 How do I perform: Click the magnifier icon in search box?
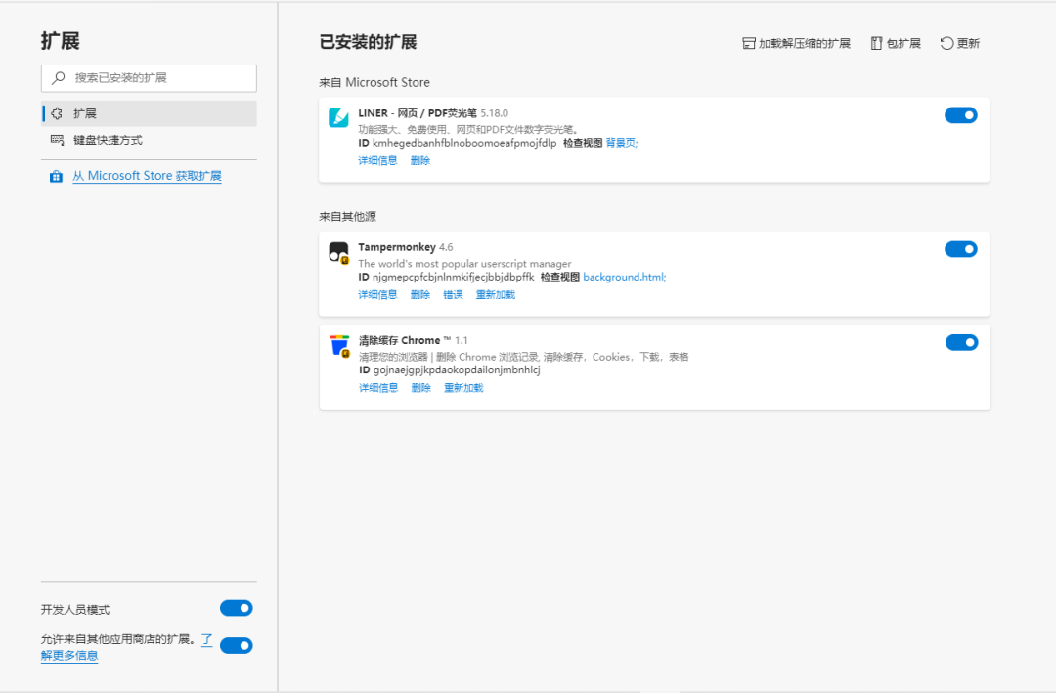[x=59, y=78]
